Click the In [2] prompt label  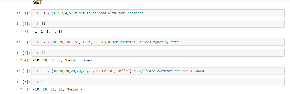[23, 24]
